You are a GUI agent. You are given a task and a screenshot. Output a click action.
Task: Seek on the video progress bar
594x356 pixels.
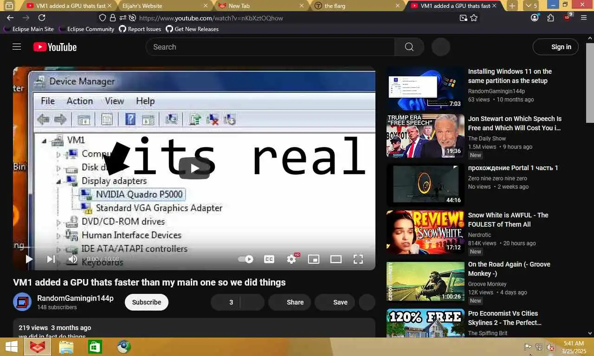point(194,248)
